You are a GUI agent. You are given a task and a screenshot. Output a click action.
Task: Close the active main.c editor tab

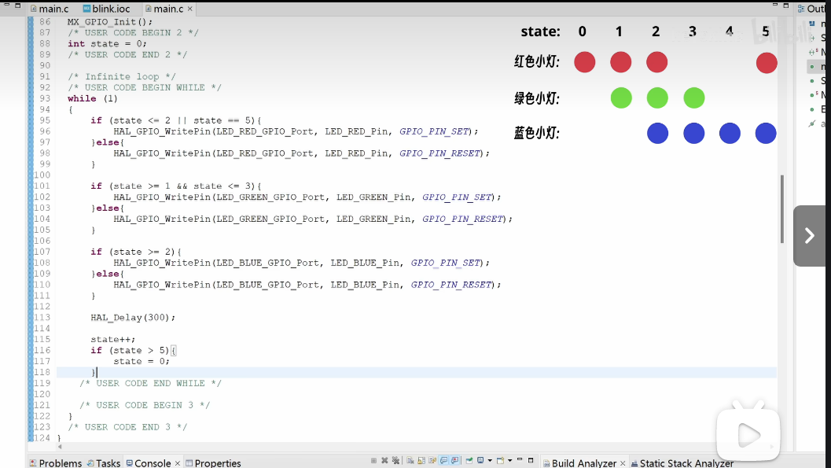pyautogui.click(x=189, y=9)
